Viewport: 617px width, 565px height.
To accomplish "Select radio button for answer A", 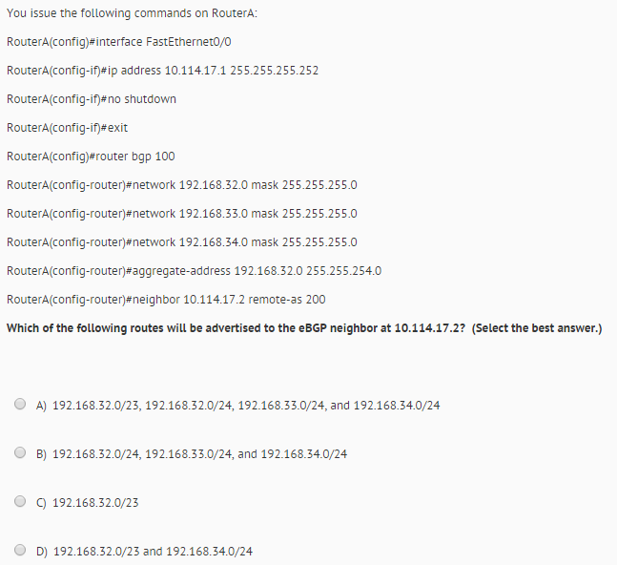I will click(20, 404).
